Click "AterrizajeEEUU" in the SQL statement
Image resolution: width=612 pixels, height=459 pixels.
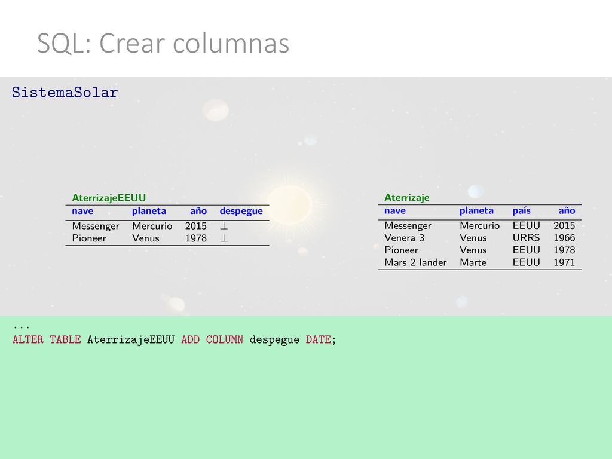[x=131, y=340]
